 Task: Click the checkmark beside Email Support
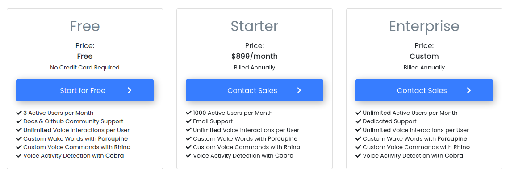(188, 121)
